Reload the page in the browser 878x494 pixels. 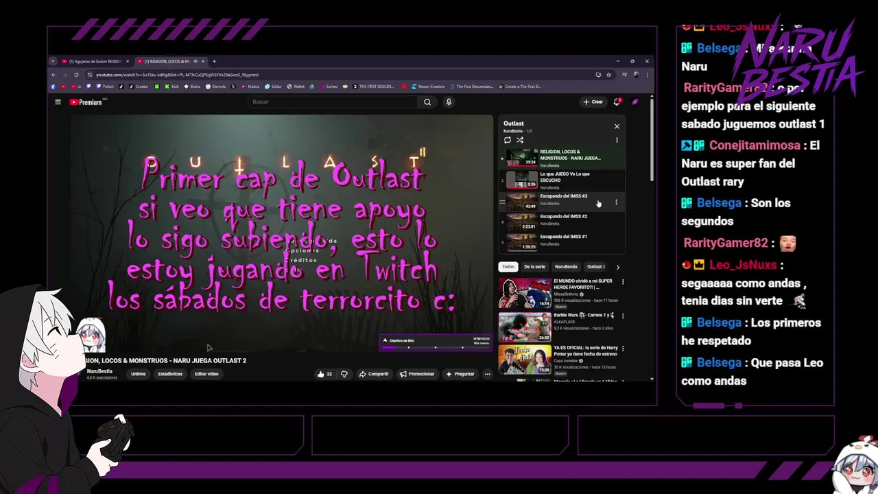click(x=76, y=75)
